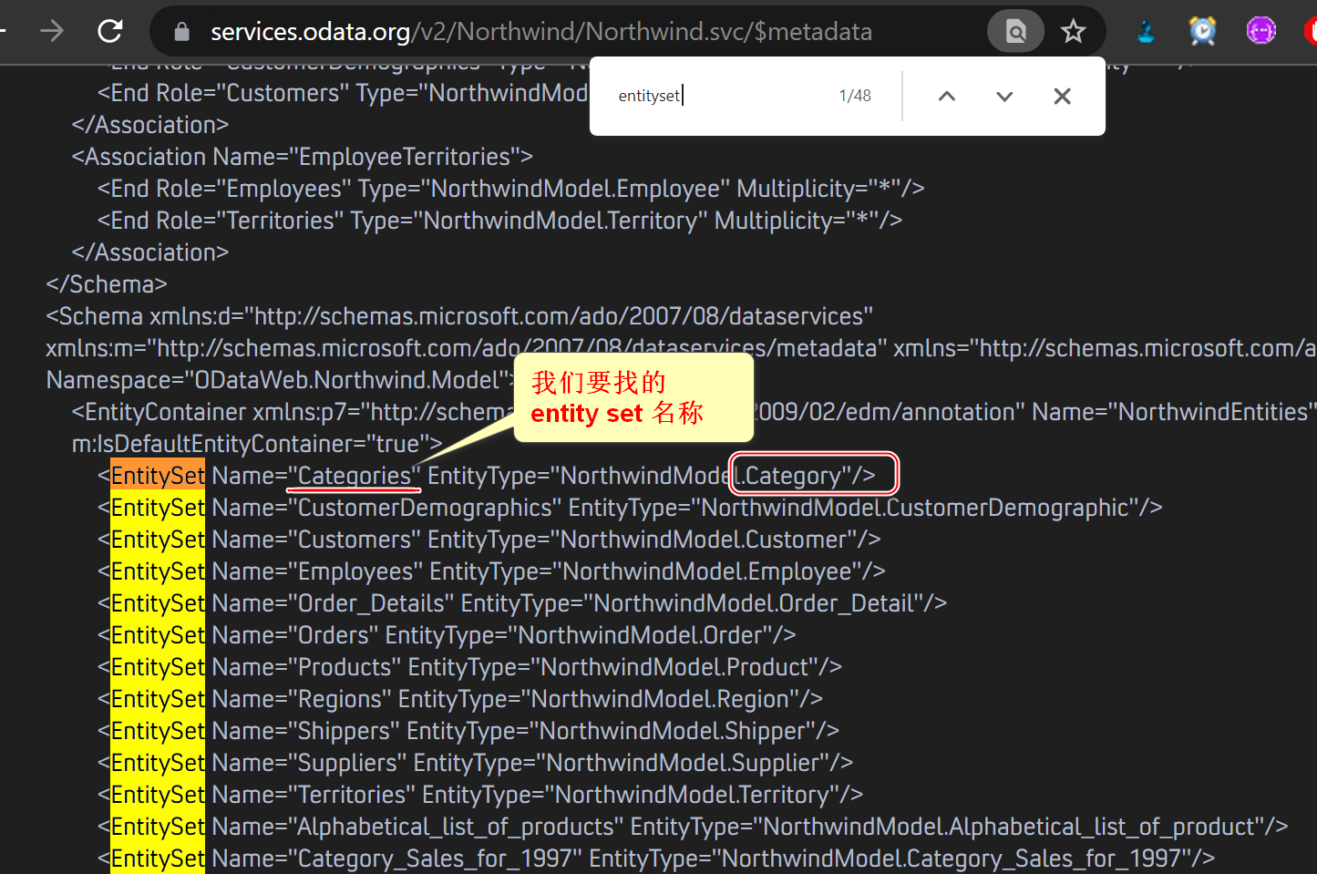Click the End Role="Employees" line
The width and height of the screenshot is (1317, 874).
tap(511, 189)
